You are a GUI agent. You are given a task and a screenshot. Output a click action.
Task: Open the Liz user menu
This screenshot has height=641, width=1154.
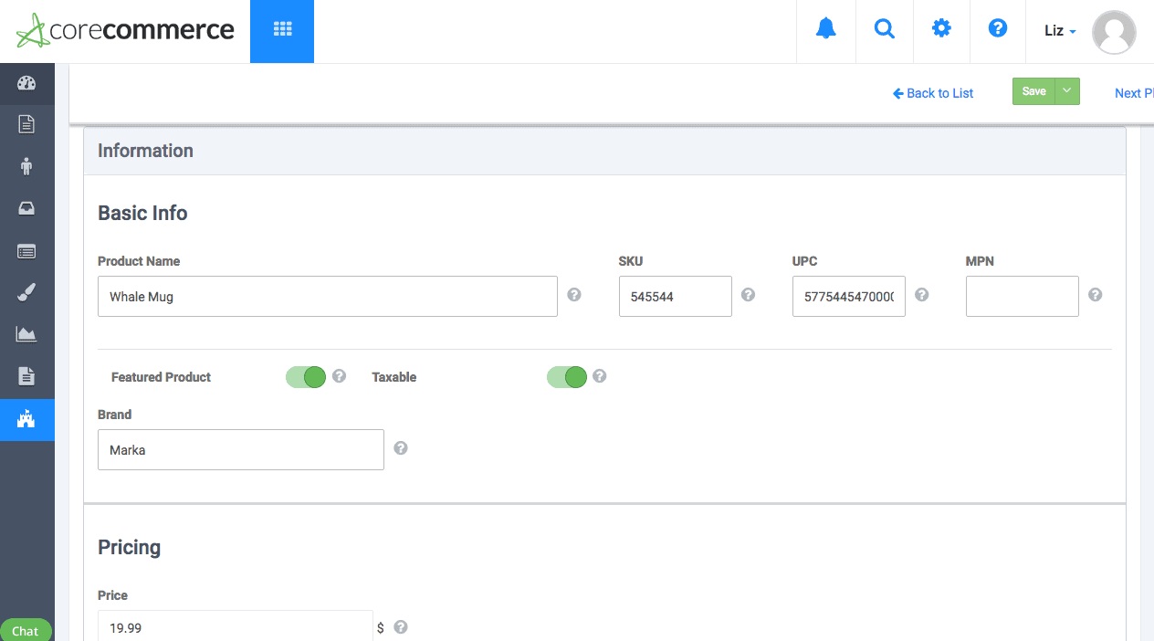1060,31
